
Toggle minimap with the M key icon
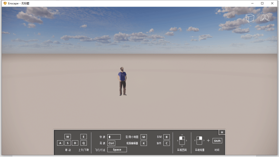[x=144, y=137]
